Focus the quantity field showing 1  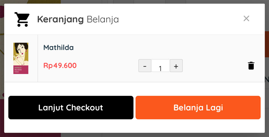[x=160, y=66]
